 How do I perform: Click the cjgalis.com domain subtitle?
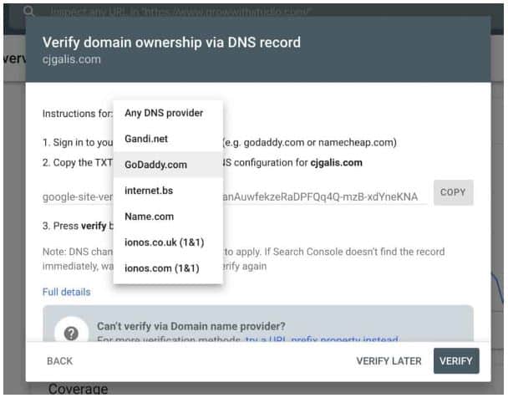(x=72, y=59)
